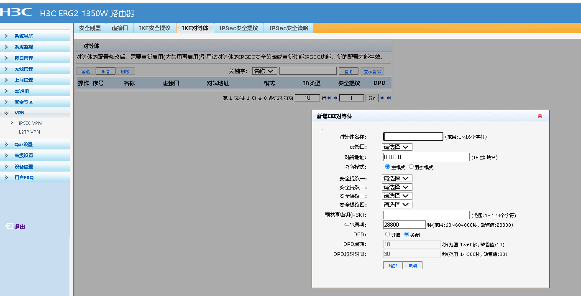This screenshot has width=581, height=296.
Task: Focus the 对等体名称 input field
Action: tap(413, 137)
